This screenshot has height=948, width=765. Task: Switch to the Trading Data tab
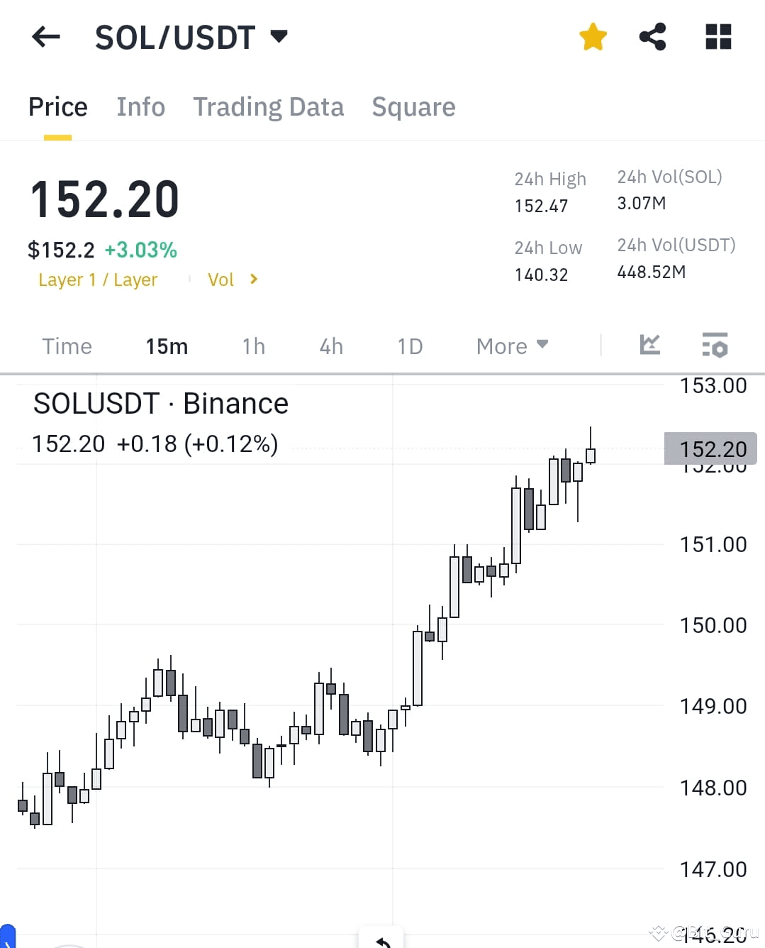pyautogui.click(x=268, y=107)
